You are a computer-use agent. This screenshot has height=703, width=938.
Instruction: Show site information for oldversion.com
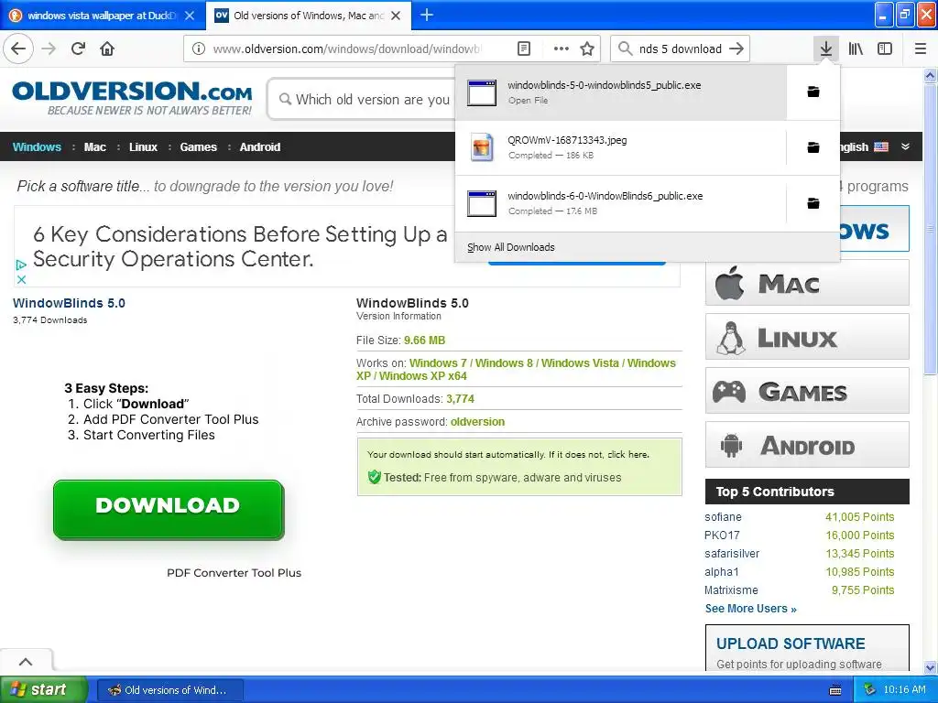[x=199, y=49]
